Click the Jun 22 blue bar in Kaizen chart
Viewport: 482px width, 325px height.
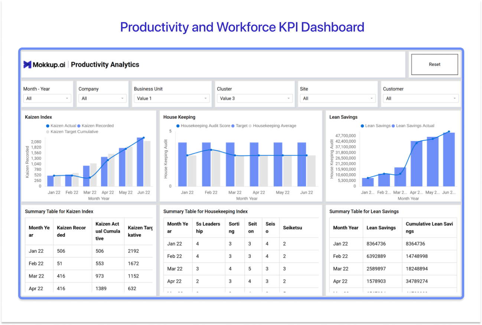pos(140,162)
